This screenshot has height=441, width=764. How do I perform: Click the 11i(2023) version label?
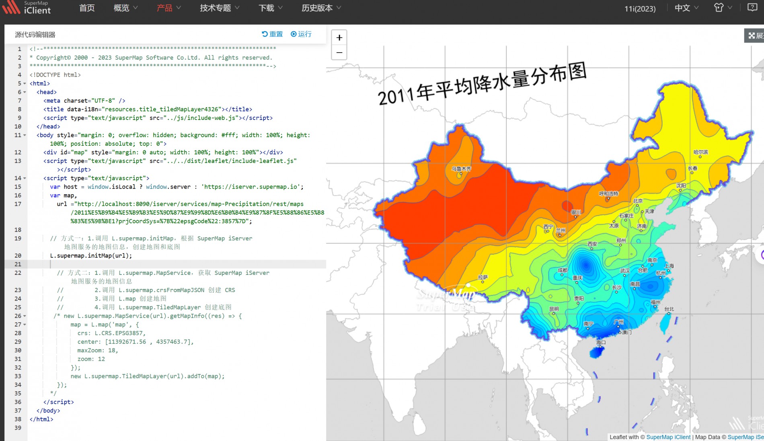point(640,8)
